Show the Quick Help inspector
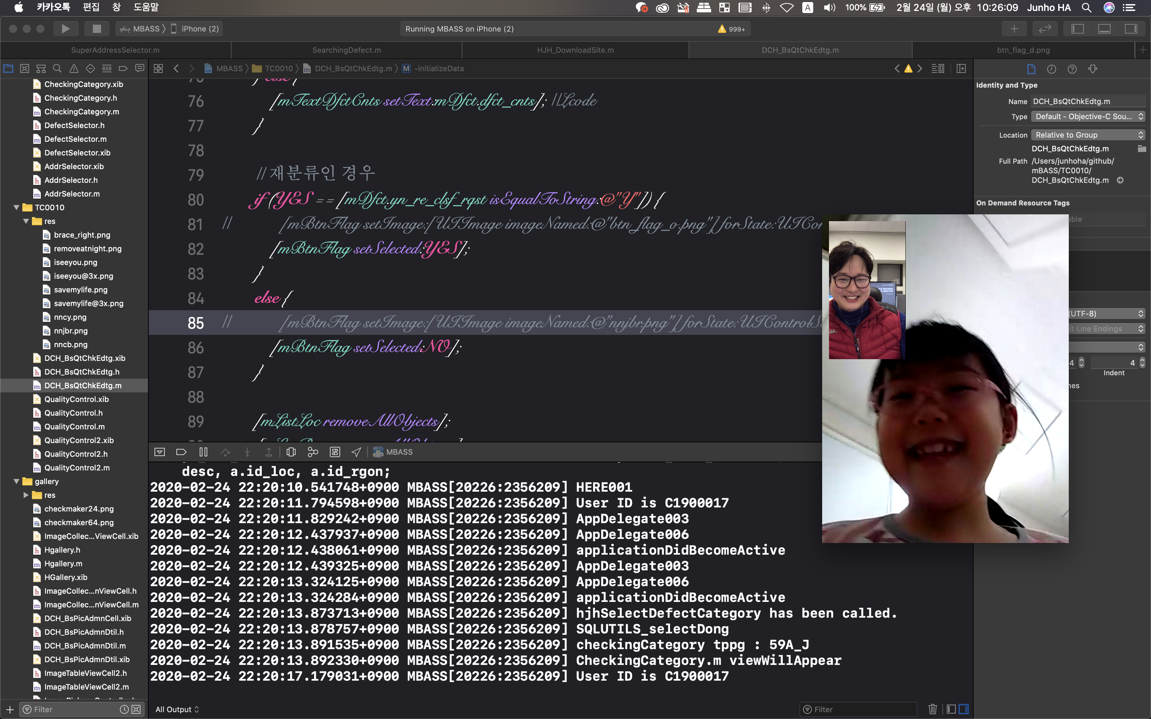 point(1072,69)
